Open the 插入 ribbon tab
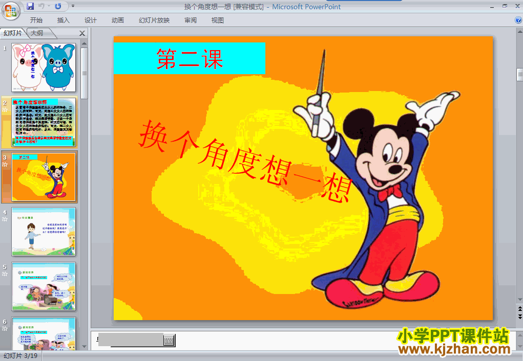The image size is (523, 361). (x=64, y=20)
